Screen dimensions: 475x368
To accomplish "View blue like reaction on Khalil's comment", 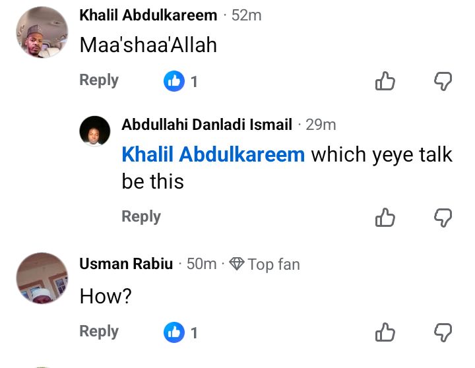I will [174, 81].
